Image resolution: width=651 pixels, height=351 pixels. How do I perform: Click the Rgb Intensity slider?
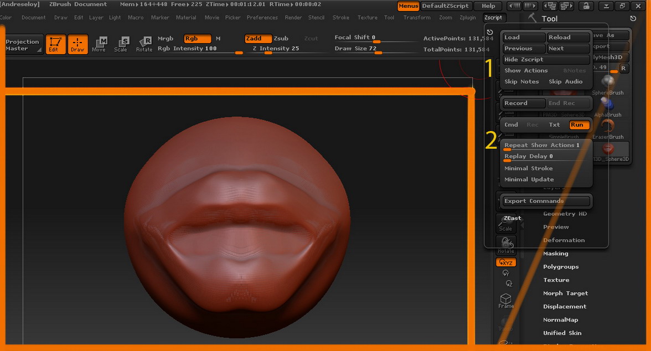200,49
